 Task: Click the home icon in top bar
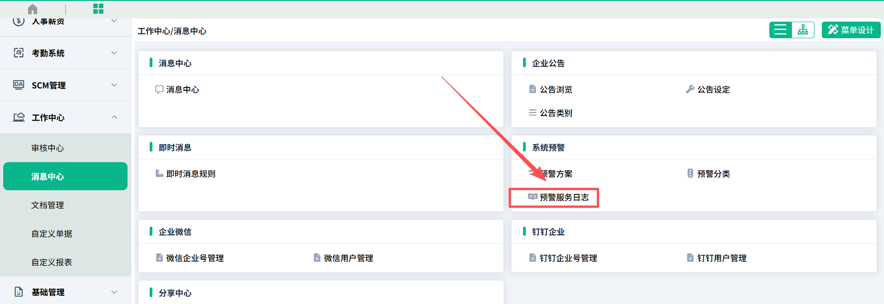click(33, 9)
